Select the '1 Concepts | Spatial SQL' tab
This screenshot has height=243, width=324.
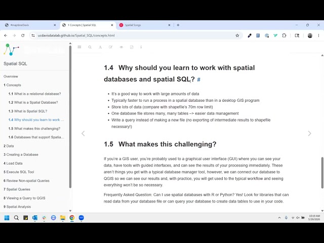click(87, 25)
